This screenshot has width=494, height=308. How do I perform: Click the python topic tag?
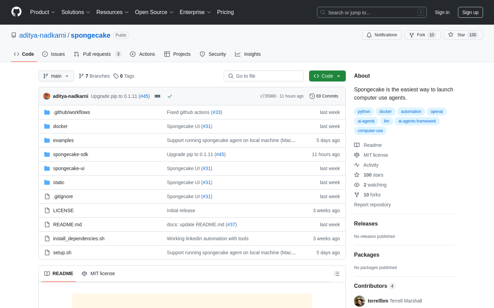pos(364,112)
